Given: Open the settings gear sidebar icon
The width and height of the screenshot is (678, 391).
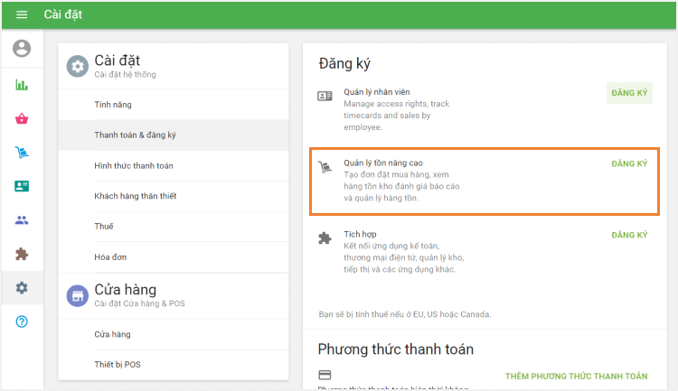Looking at the screenshot, I should (x=22, y=287).
